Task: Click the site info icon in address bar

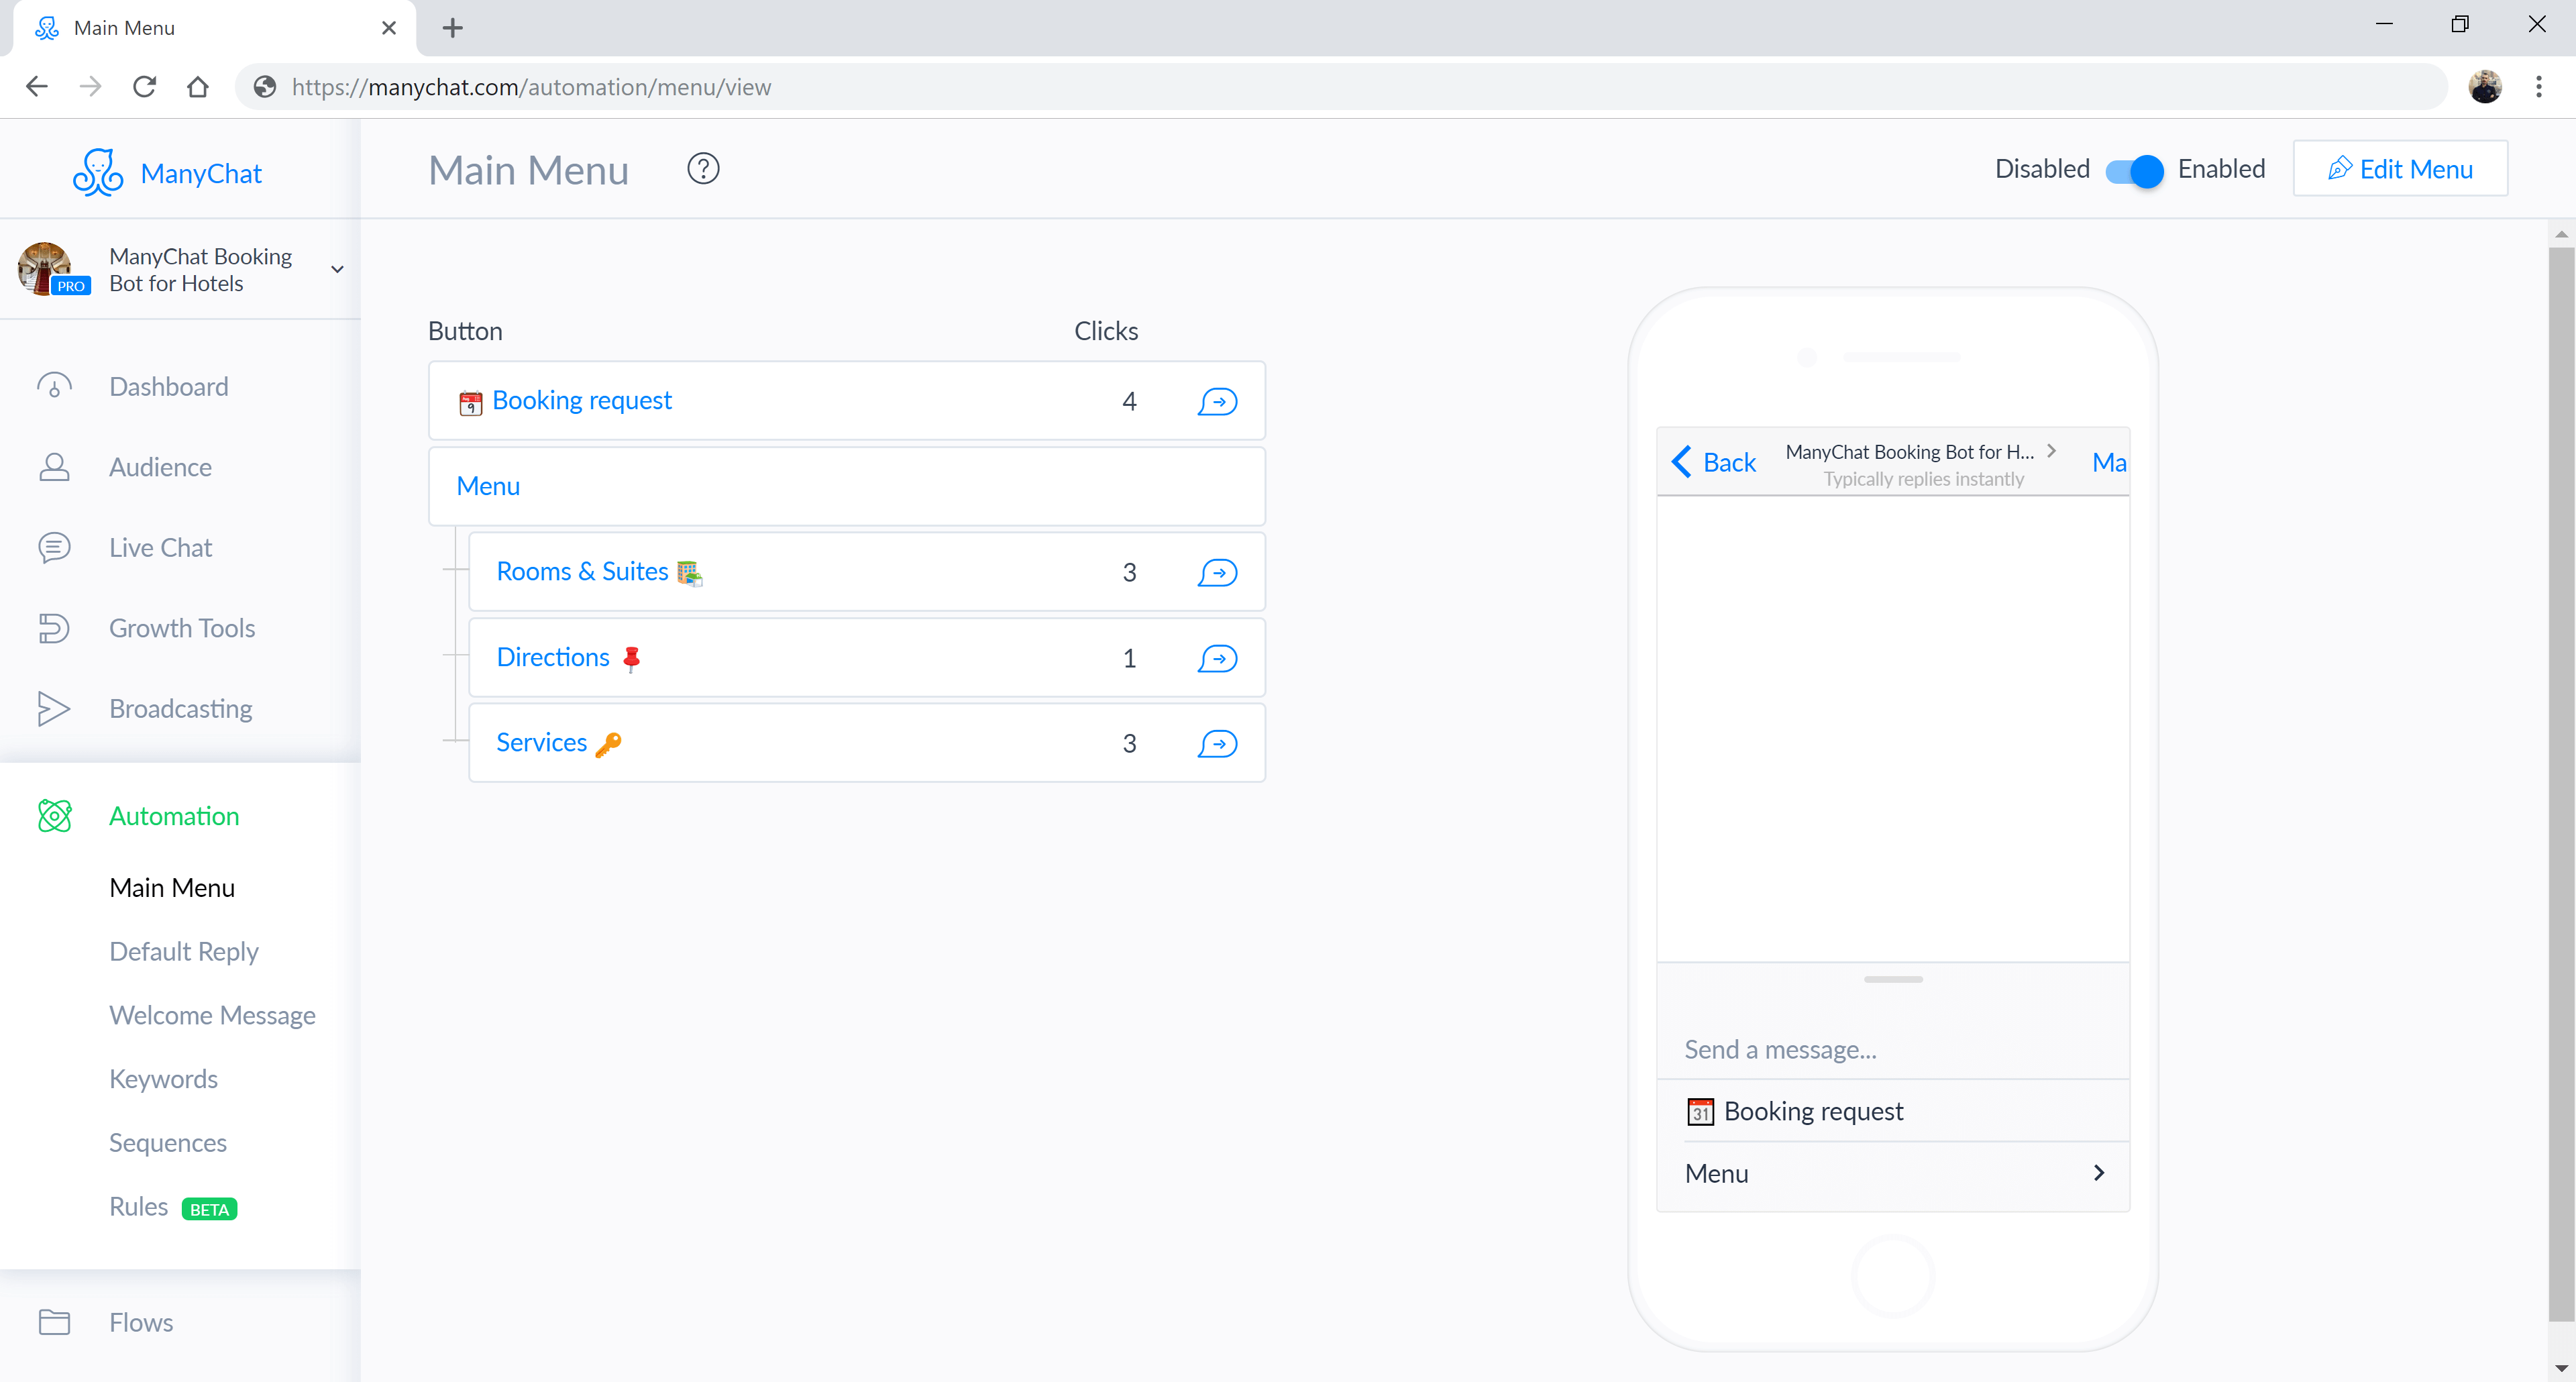Action: [265, 87]
